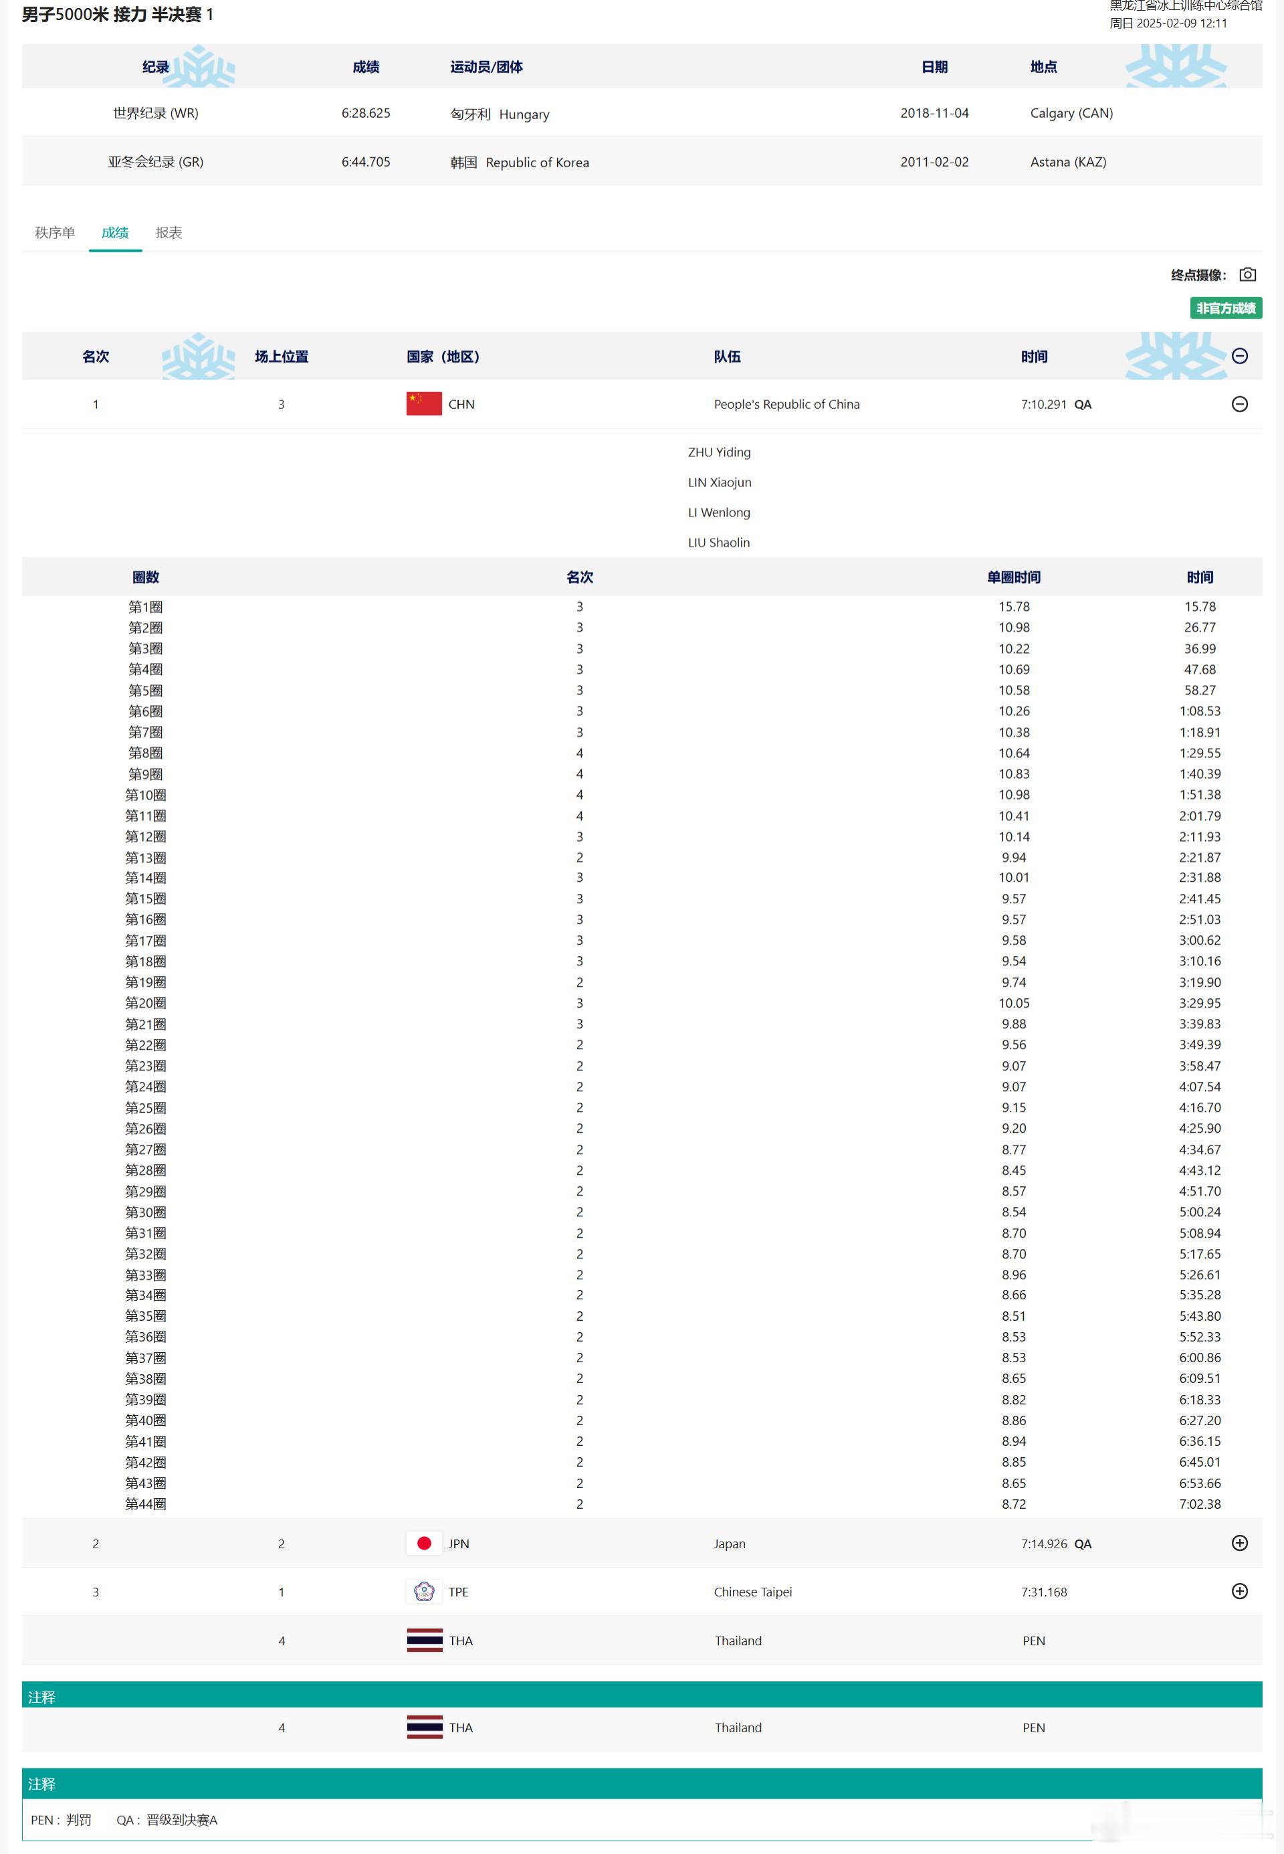The height and width of the screenshot is (1854, 1284).
Task: Click skater name LIN Xiaojun
Action: click(x=719, y=482)
